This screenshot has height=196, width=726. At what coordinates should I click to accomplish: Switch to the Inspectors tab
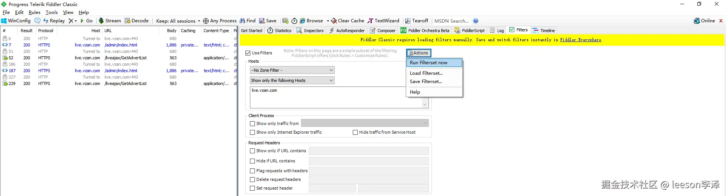point(310,31)
